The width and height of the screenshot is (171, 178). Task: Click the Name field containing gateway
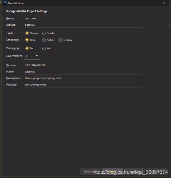point(83,72)
